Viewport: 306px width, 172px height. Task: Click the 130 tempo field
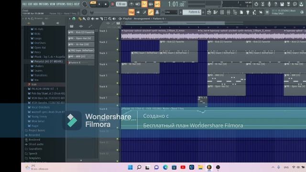[121, 4]
